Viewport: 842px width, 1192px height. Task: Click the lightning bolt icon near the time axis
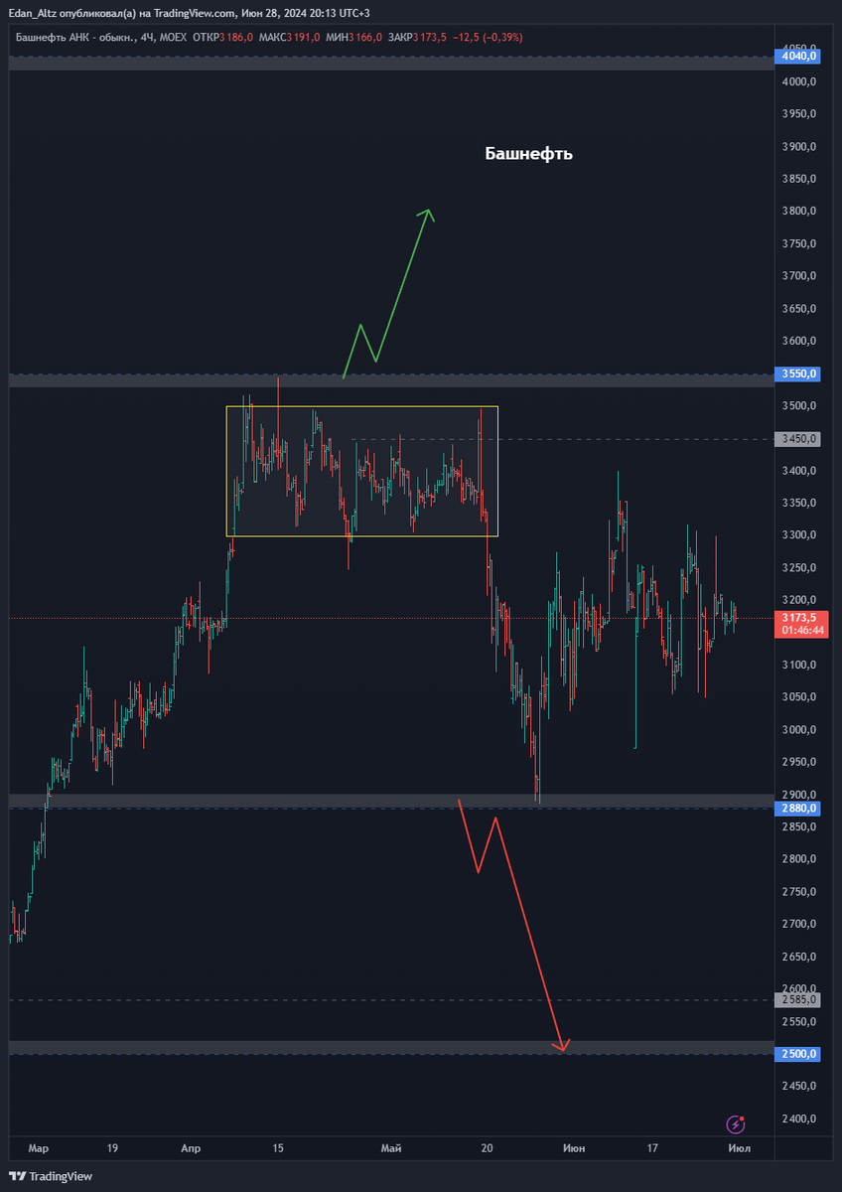(x=736, y=1124)
